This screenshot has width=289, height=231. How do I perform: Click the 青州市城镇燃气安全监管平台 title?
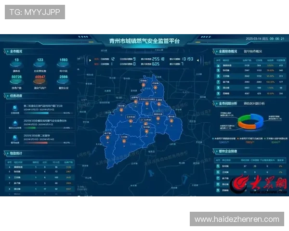(144, 41)
